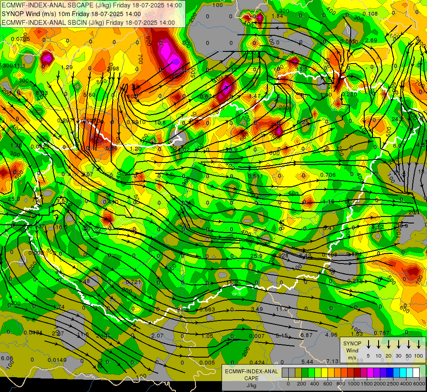The height and width of the screenshot is (392, 427).
Task: Click the map value '16.5'
Action: point(61,227)
